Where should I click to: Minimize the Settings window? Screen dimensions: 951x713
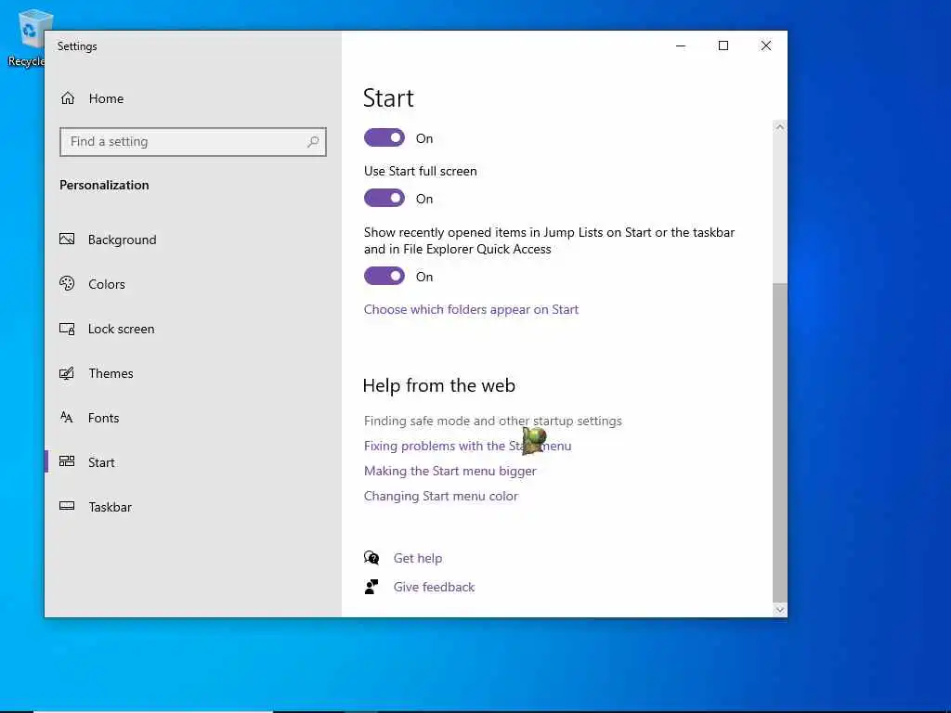[681, 45]
